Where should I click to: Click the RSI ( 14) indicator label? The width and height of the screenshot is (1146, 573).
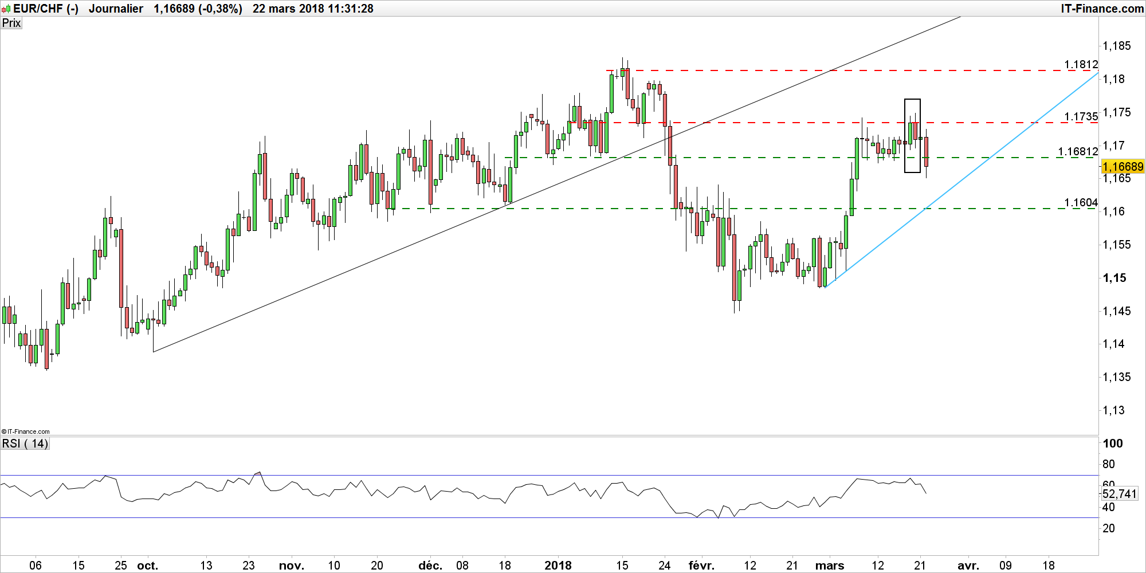pyautogui.click(x=25, y=444)
